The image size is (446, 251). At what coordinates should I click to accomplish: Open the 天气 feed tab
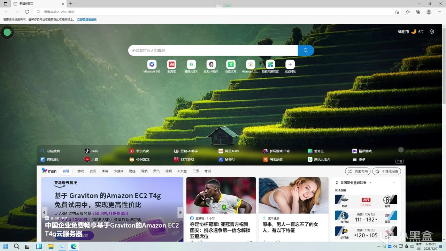tap(156, 171)
